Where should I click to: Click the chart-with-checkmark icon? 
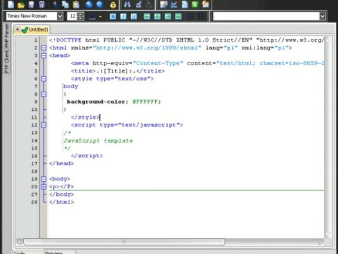pos(174,4)
